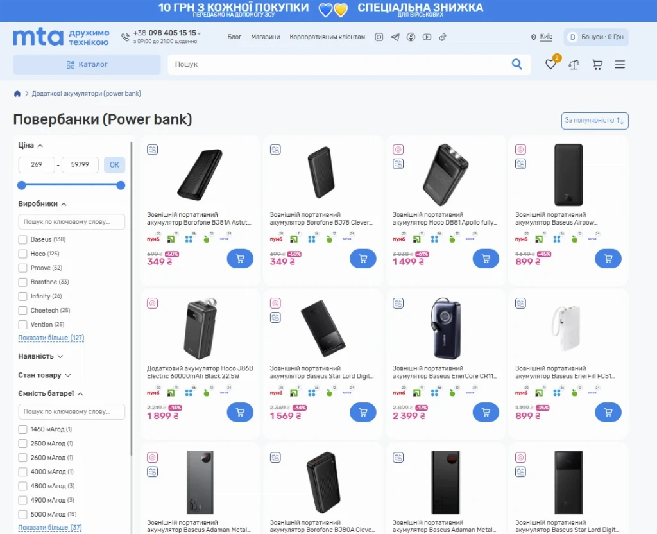Image resolution: width=657 pixels, height=534 pixels.
Task: Add Borofone BJ81A power bank to cart
Action: pos(240,259)
